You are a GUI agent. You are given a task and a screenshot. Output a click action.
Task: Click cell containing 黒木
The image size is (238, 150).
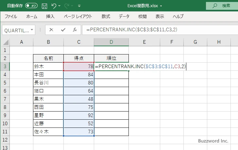click(x=48, y=99)
